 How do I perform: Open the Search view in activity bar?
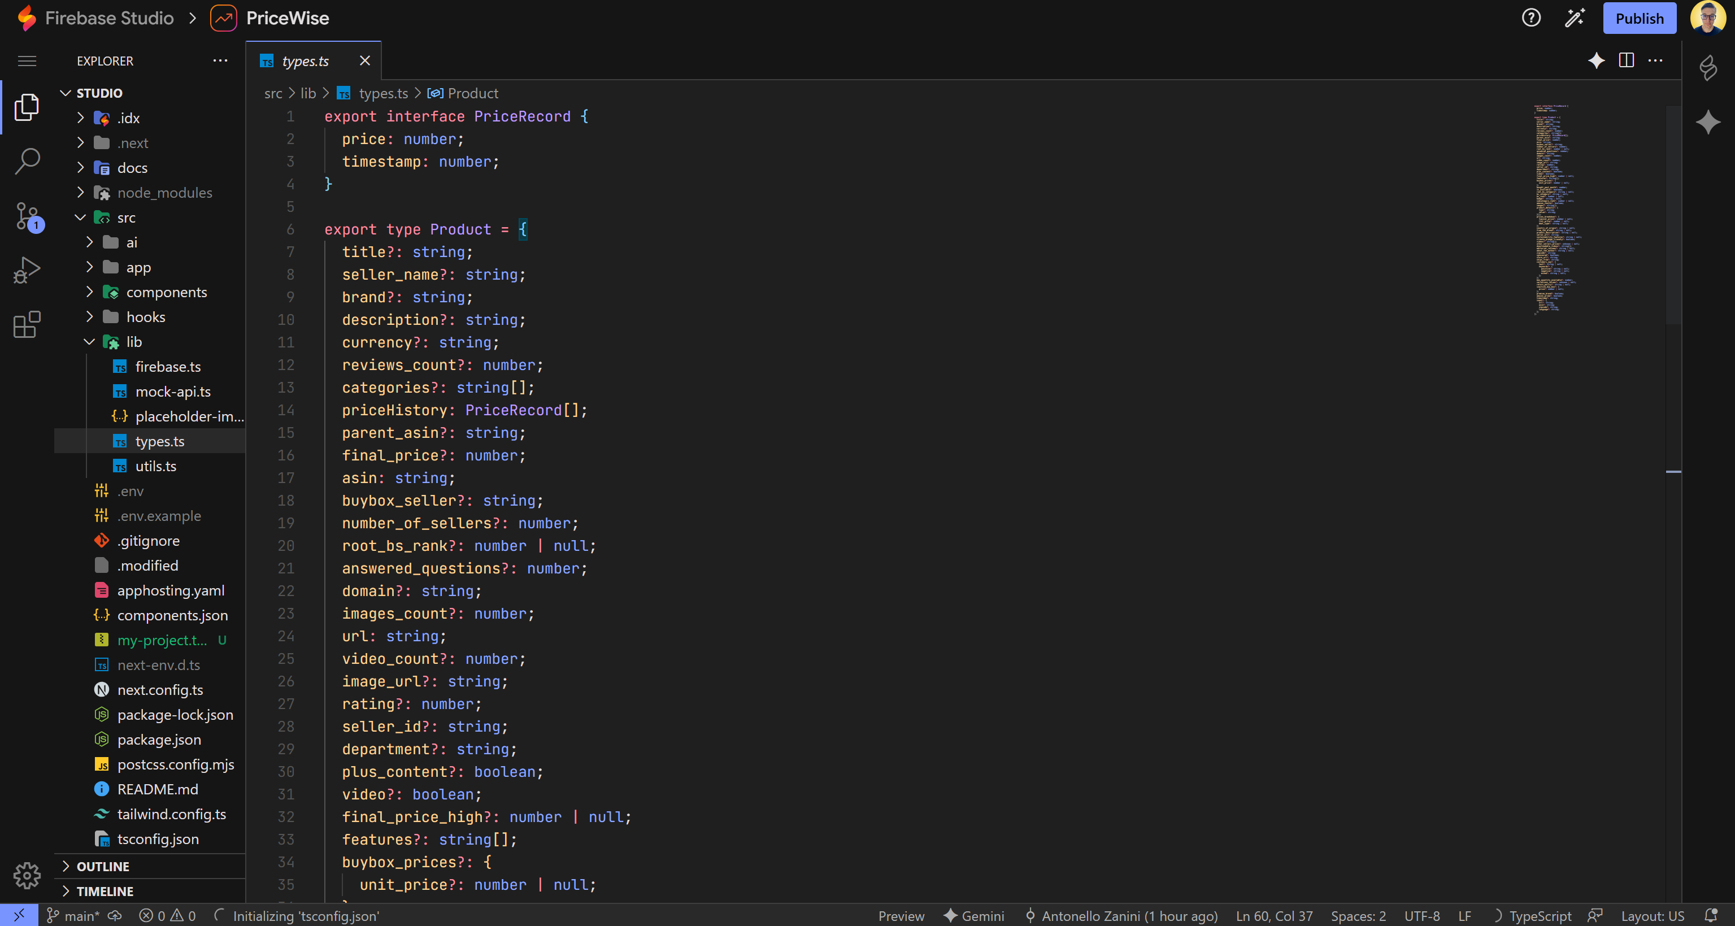pyautogui.click(x=27, y=161)
